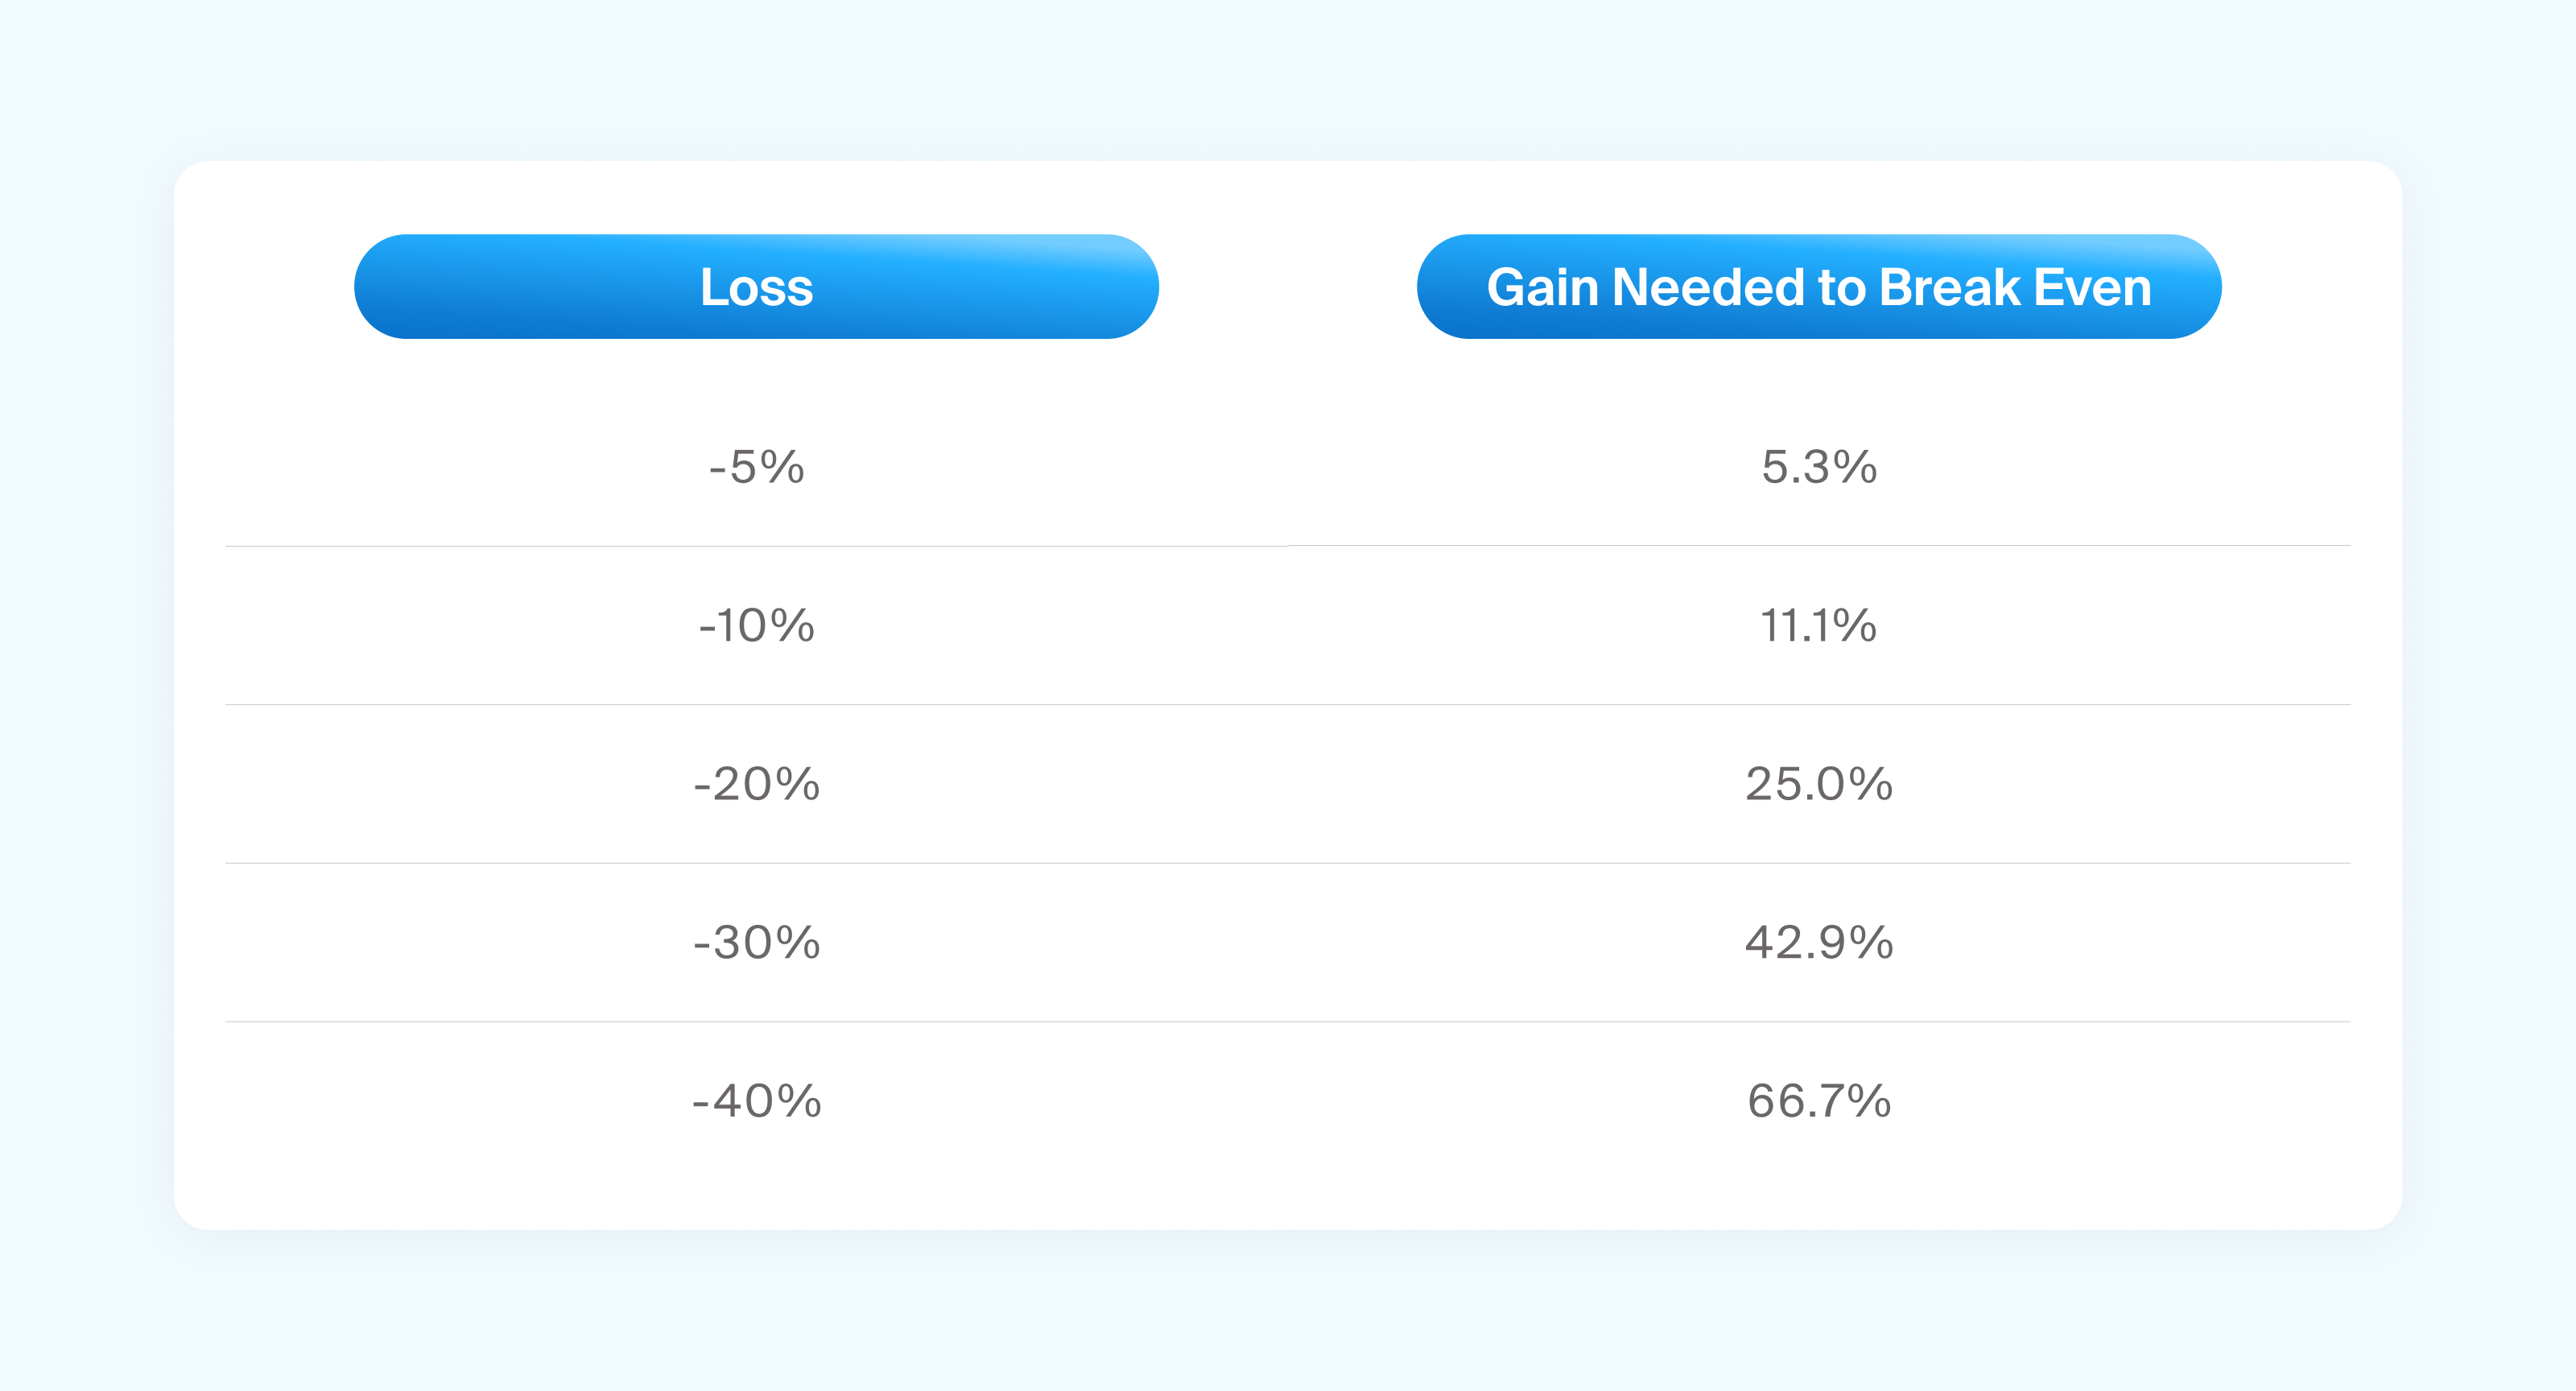Click the 5.3% gain value
This screenshot has width=2576, height=1391.
[1819, 467]
